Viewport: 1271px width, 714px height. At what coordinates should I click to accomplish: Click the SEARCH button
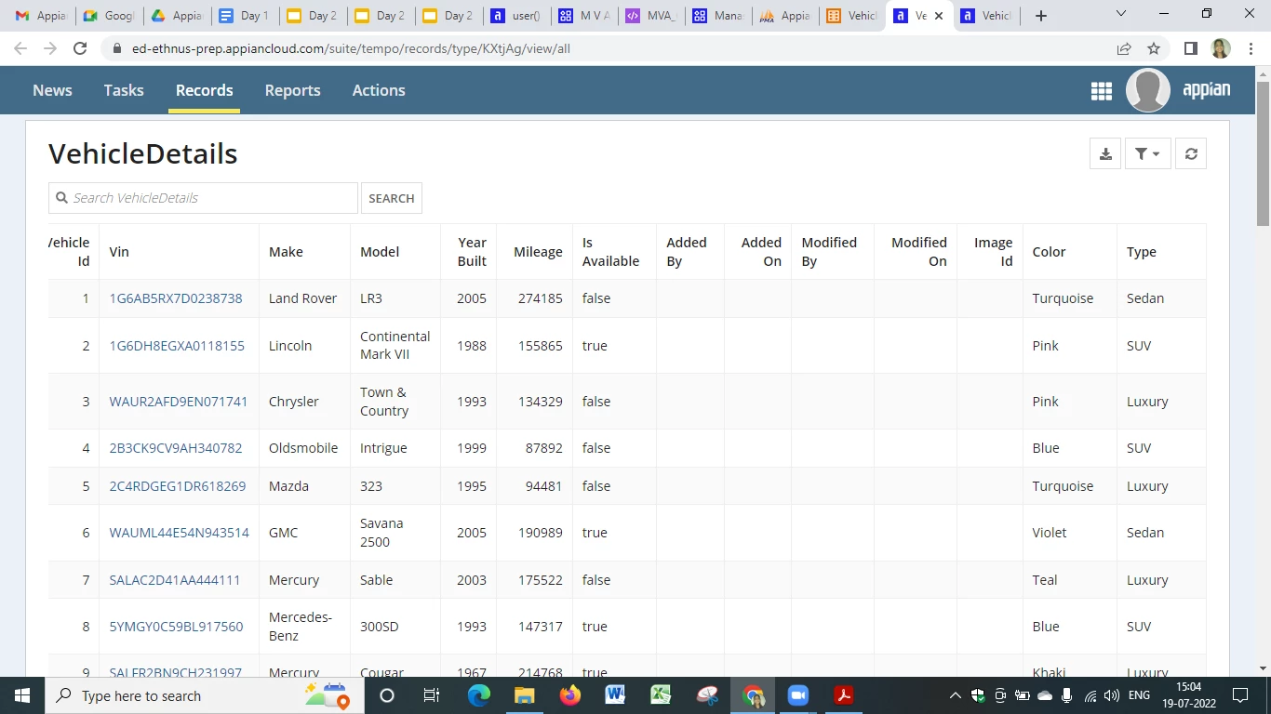pos(391,198)
